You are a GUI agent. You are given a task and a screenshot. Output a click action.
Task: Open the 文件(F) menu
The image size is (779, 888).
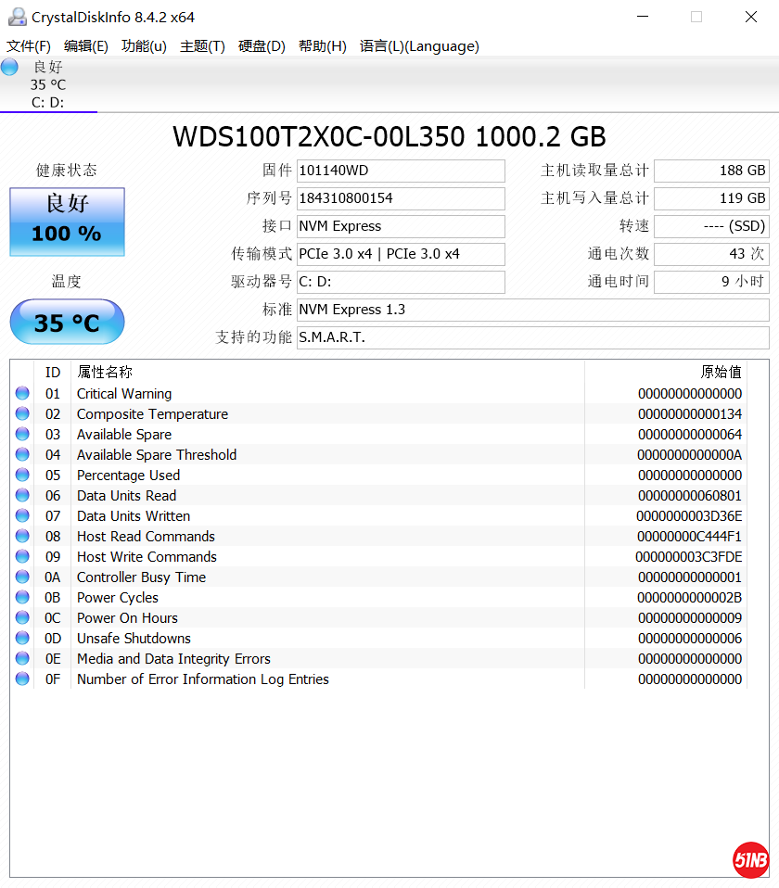pos(29,46)
